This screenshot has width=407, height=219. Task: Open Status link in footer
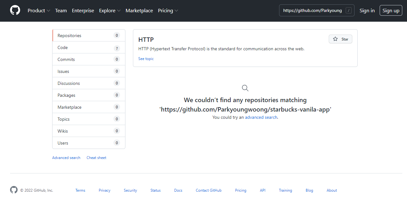click(156, 190)
